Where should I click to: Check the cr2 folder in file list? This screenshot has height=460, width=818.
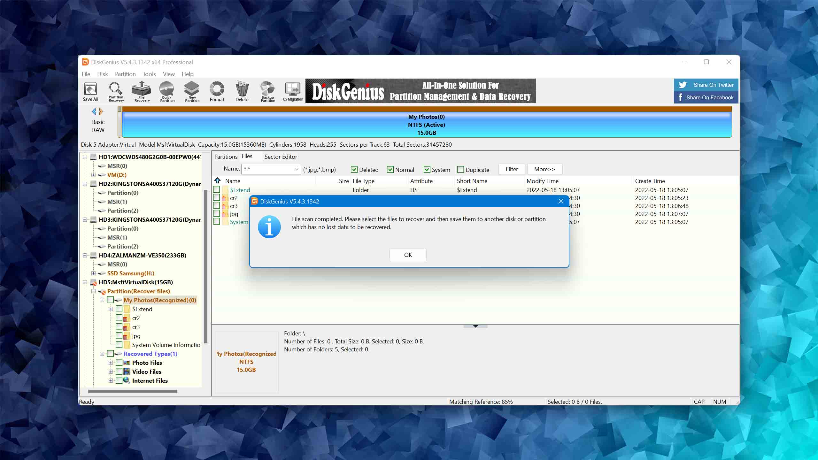click(x=216, y=197)
